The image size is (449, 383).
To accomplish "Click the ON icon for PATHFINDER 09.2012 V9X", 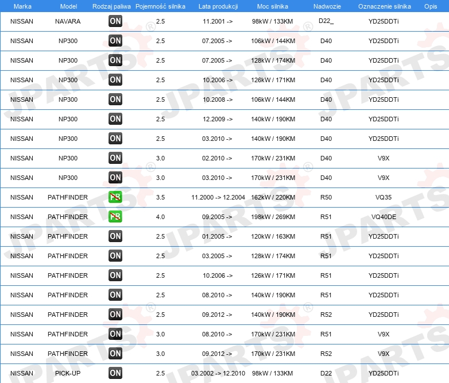I will point(115,354).
